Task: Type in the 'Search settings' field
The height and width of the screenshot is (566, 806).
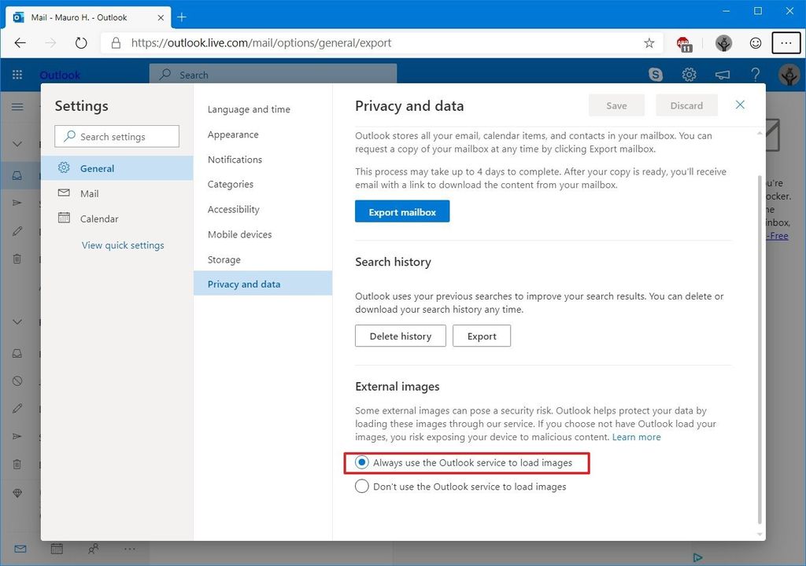Action: 116,136
